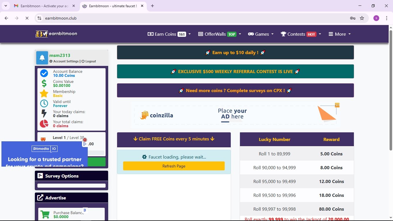This screenshot has height=221, width=393.
Task: Click the Advertise external-link icon
Action: tap(40, 198)
